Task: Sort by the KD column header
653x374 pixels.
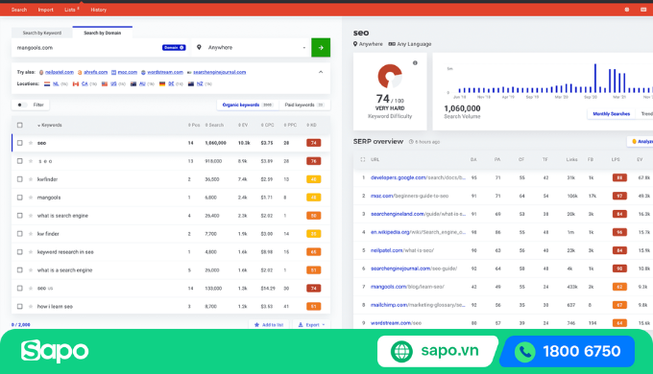Action: point(311,125)
